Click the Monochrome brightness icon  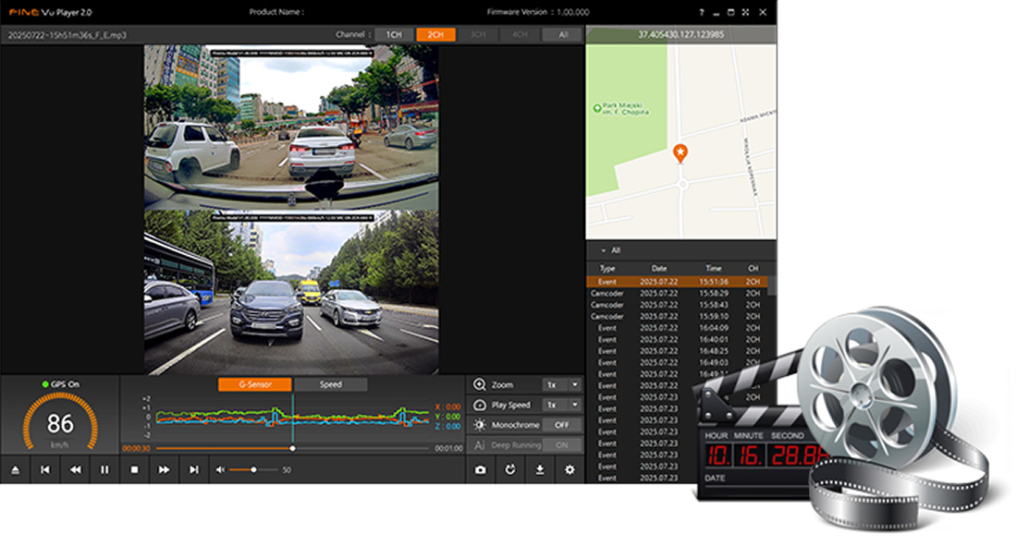[479, 424]
